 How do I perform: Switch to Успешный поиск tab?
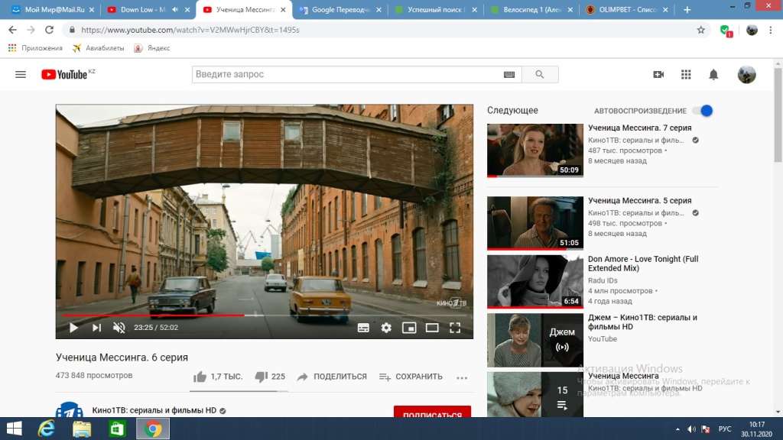click(435, 9)
